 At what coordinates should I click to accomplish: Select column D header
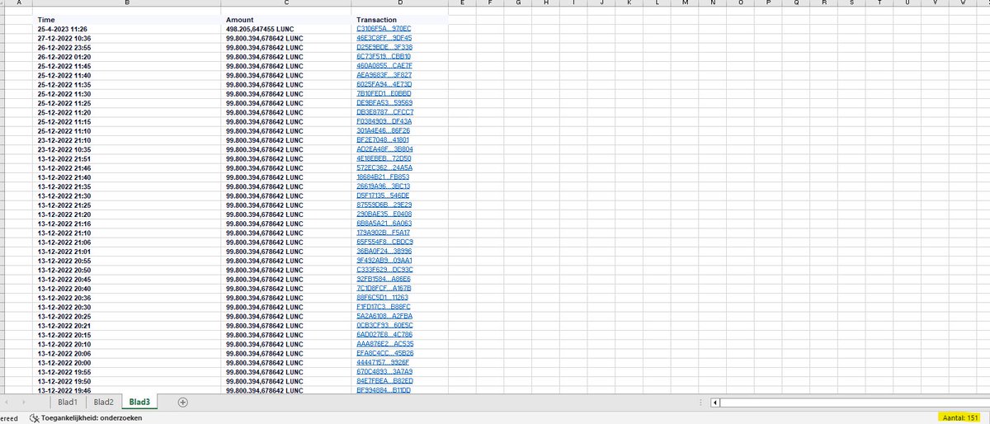[399, 4]
